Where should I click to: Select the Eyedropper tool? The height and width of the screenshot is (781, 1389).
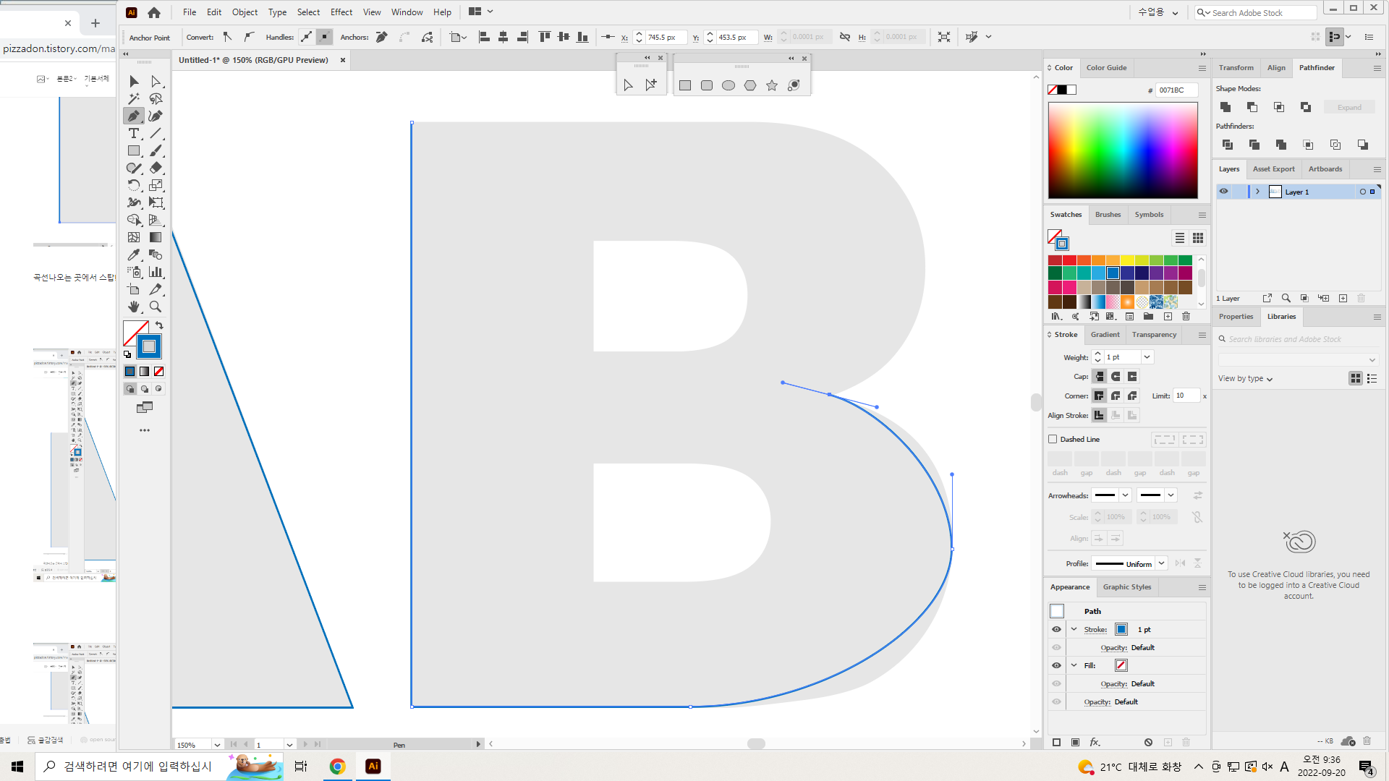pos(134,255)
